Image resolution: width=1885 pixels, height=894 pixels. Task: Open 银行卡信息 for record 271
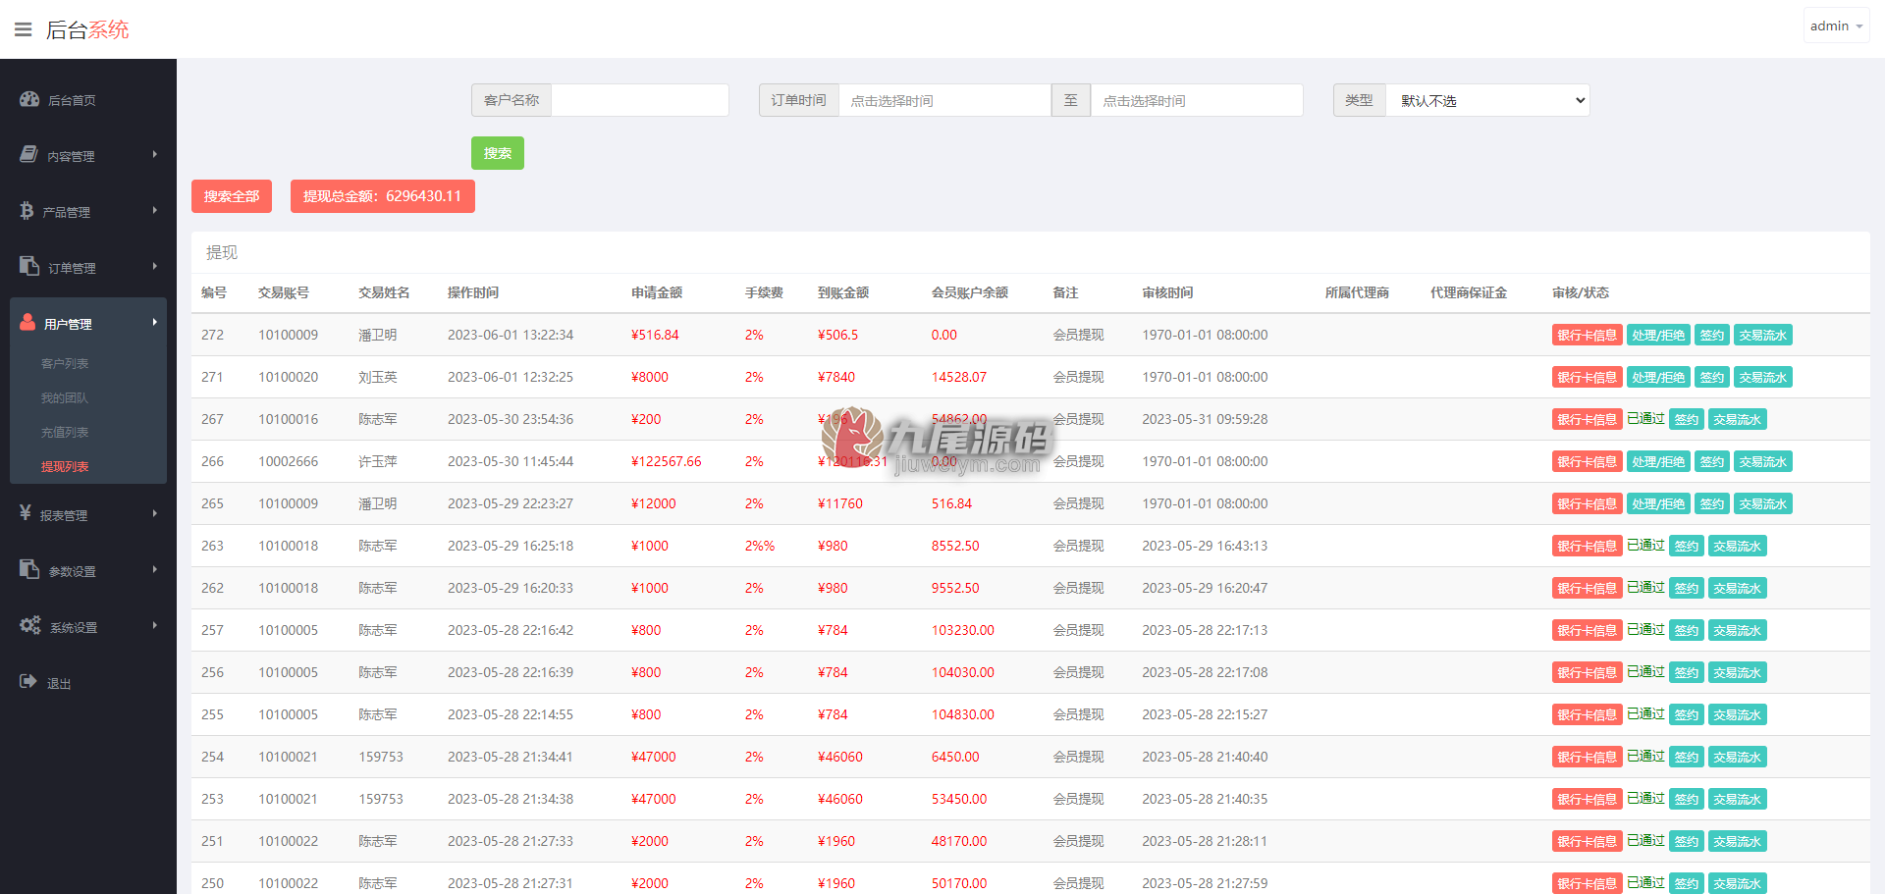click(1587, 377)
